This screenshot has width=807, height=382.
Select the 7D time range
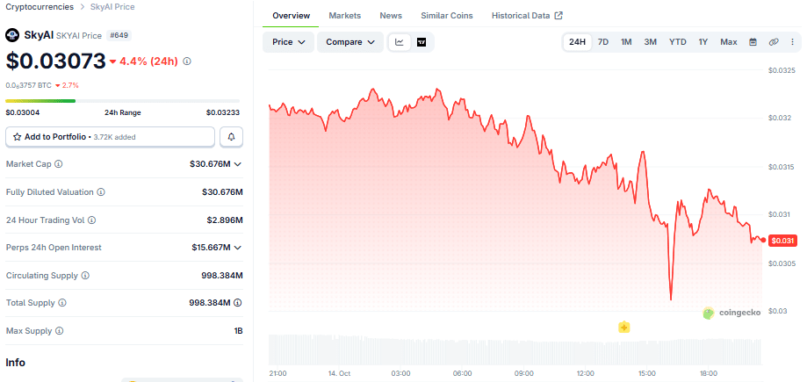click(603, 42)
